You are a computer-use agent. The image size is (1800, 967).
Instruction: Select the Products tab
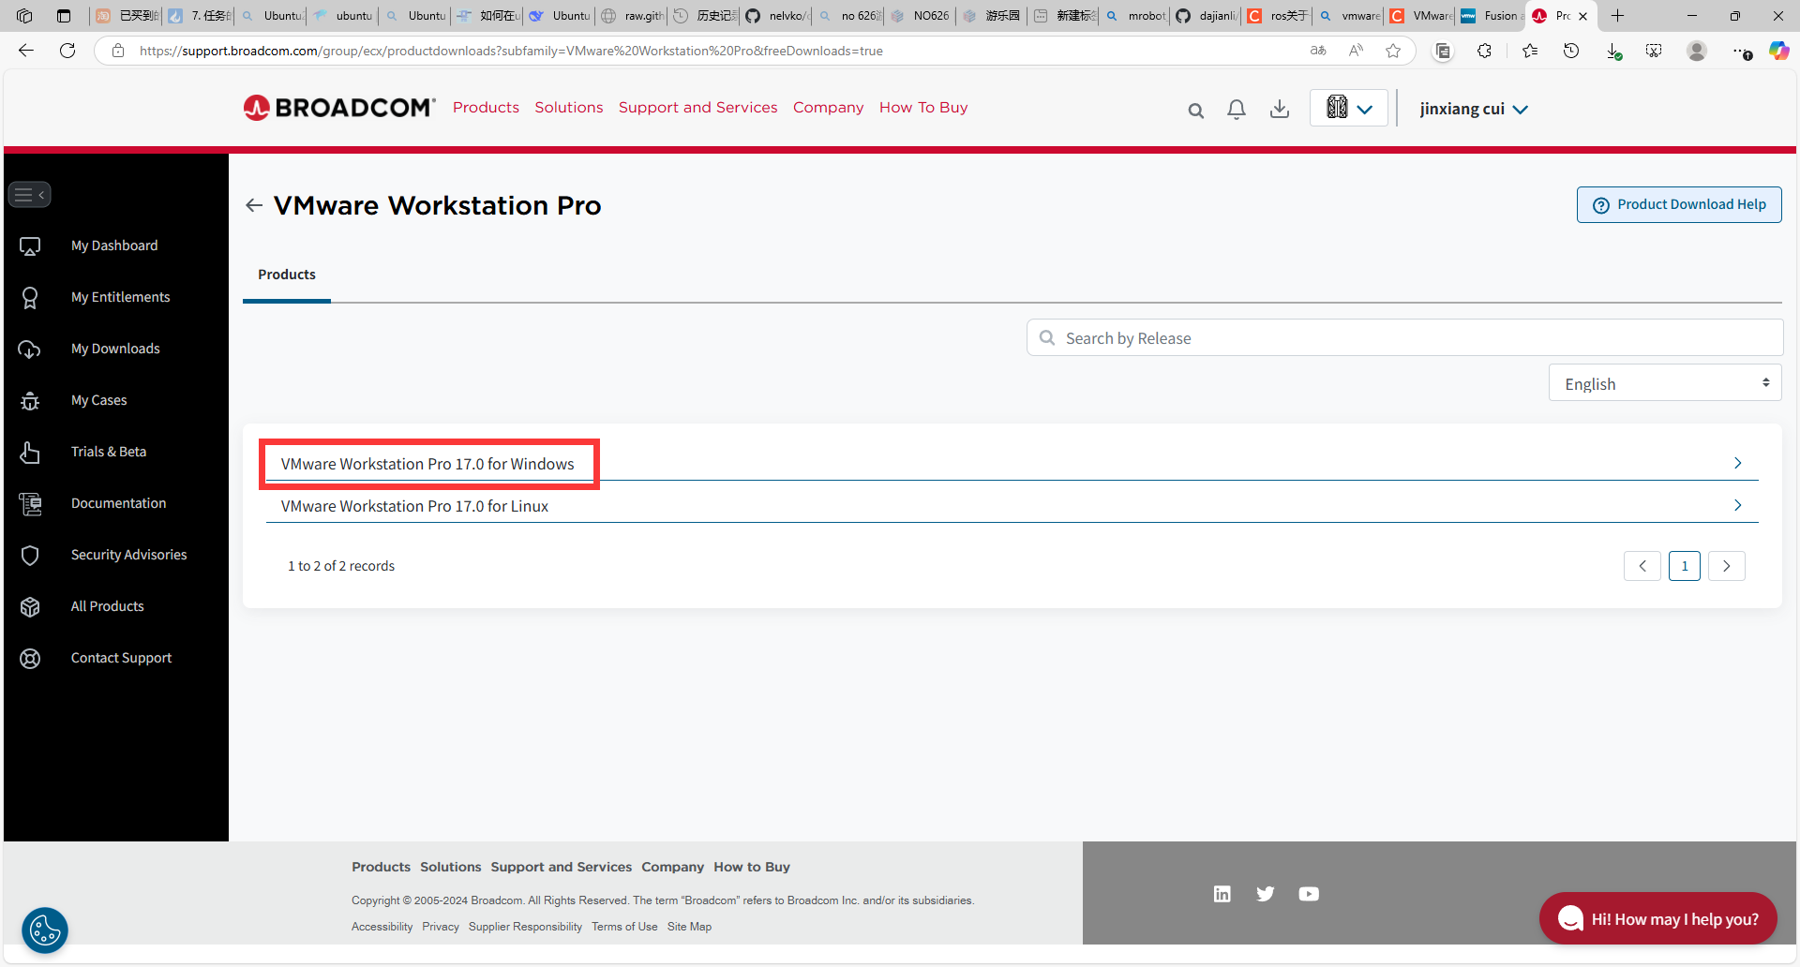[286, 275]
